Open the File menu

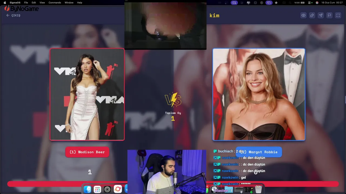coord(26,2)
